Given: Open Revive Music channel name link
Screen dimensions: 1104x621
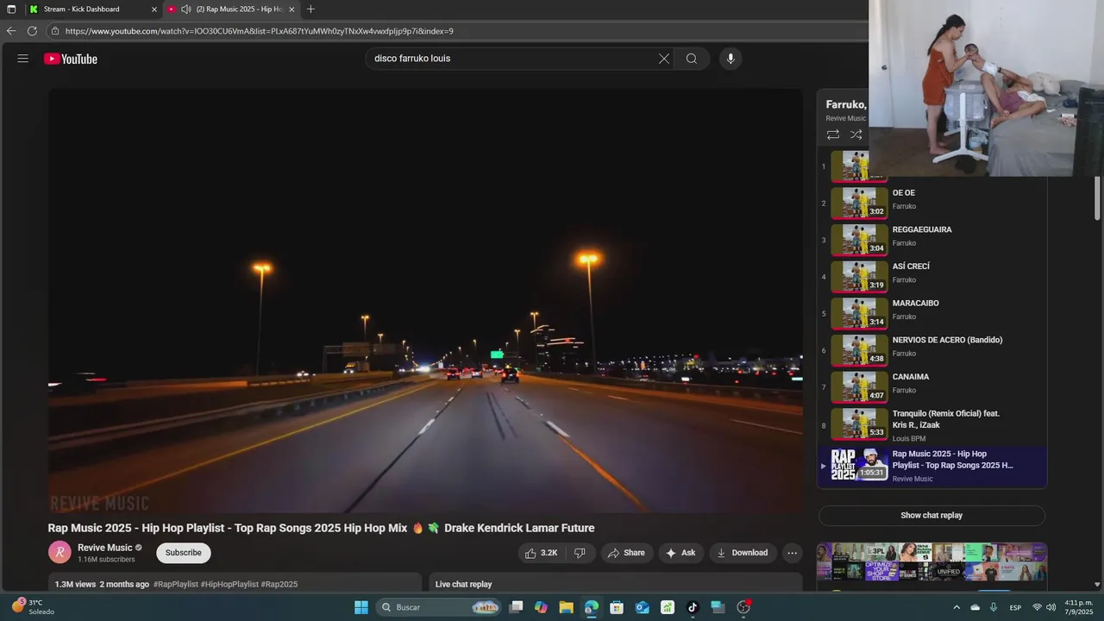Looking at the screenshot, I should (x=105, y=548).
